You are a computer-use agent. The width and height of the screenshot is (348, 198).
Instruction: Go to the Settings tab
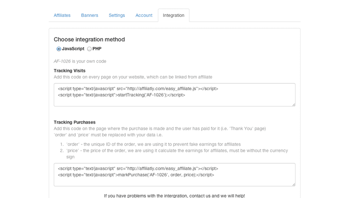pyautogui.click(x=116, y=15)
